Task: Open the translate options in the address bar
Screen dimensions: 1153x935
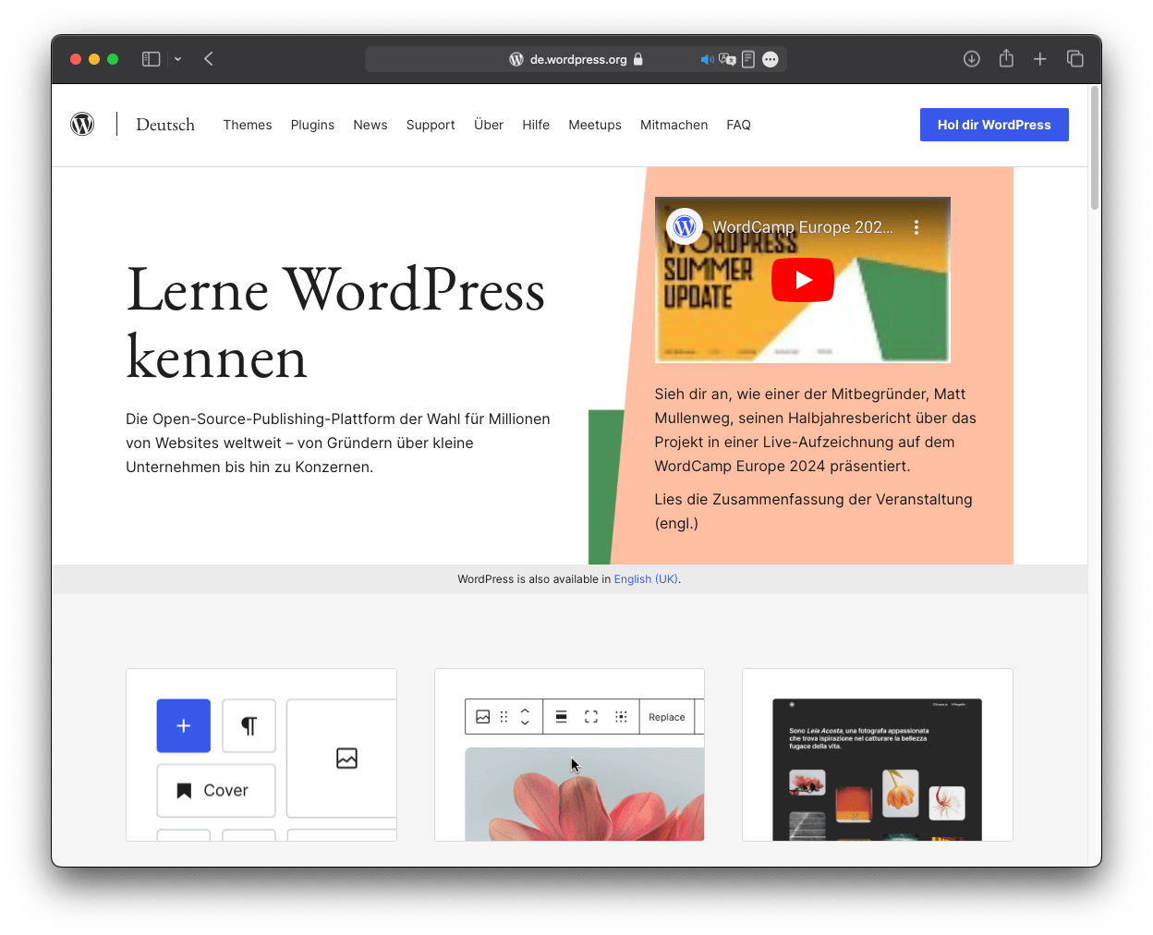Action: pyautogui.click(x=728, y=58)
